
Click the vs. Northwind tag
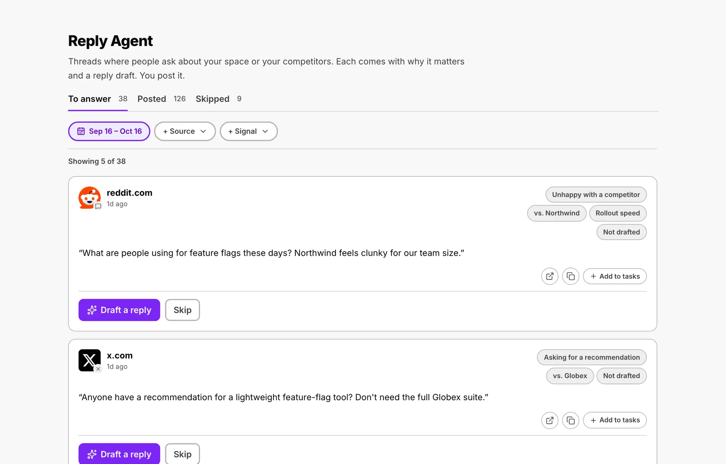click(x=557, y=213)
